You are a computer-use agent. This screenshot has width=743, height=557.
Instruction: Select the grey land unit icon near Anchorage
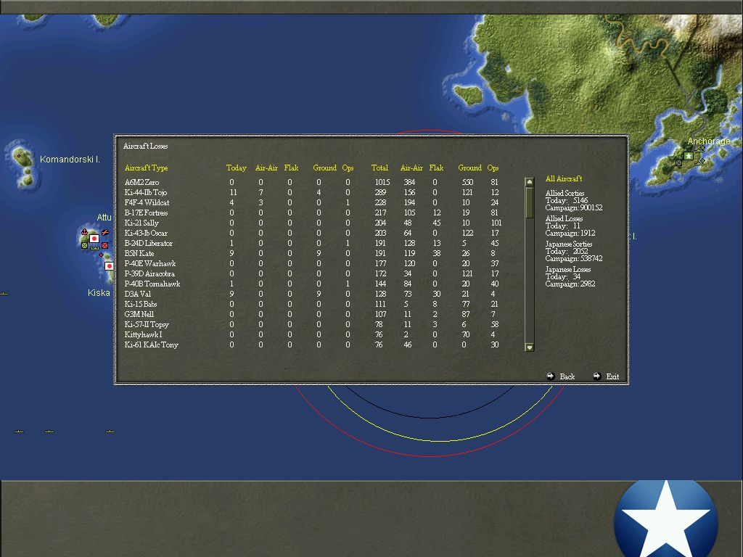(678, 163)
